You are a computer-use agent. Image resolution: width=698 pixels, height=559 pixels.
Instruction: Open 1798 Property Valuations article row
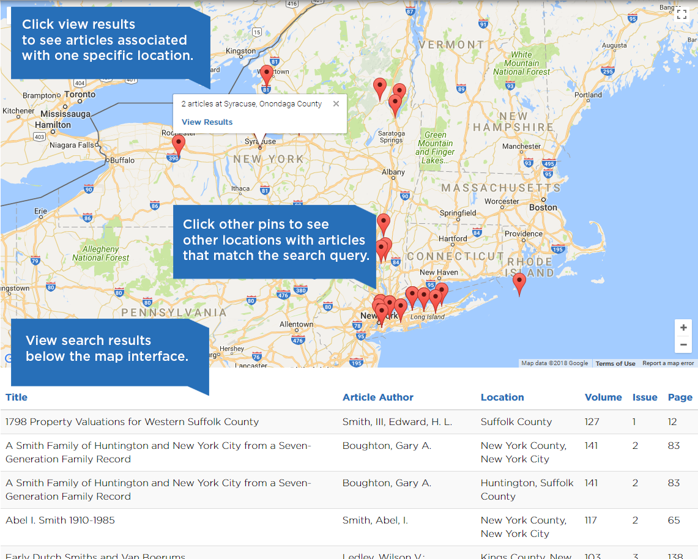[x=132, y=422]
